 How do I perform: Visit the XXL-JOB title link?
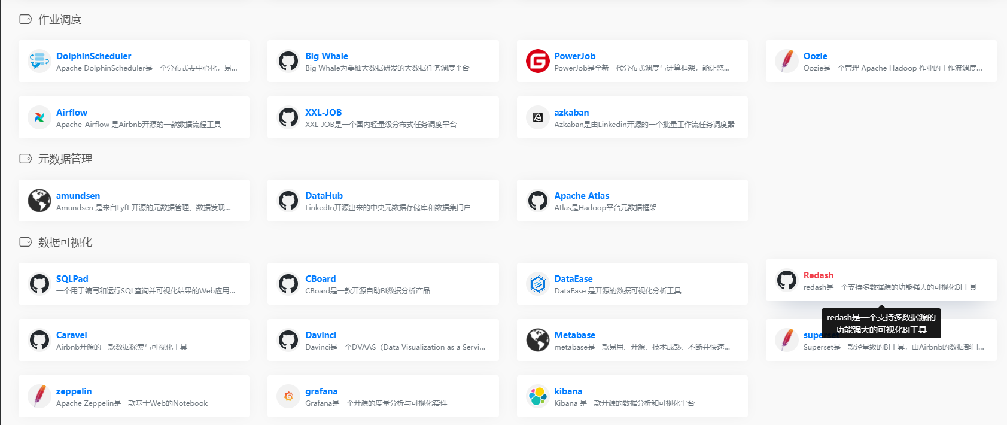(324, 113)
